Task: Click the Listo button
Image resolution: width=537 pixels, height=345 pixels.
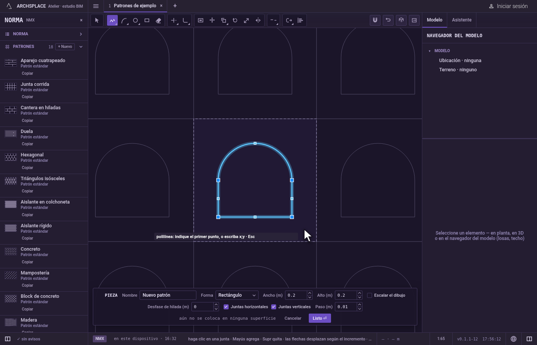Action: click(x=320, y=318)
